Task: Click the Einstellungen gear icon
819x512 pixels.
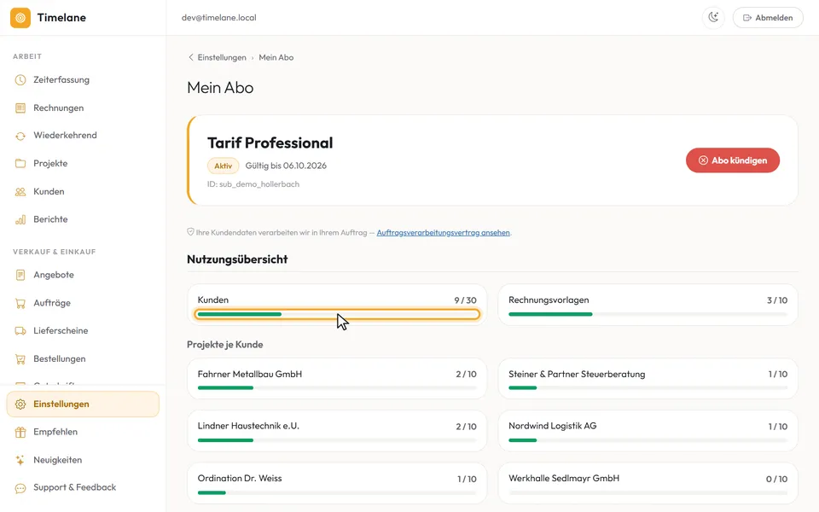Action: [20, 404]
